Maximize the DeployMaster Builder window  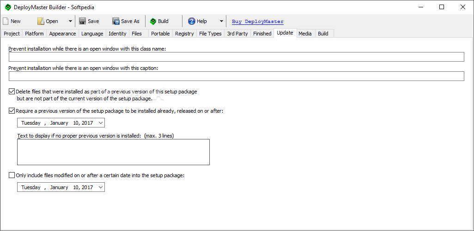coord(442,7)
